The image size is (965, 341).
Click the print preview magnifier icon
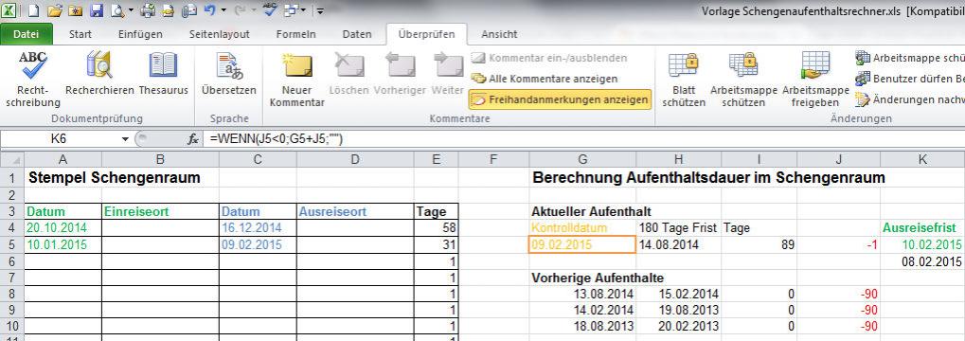coord(116,10)
